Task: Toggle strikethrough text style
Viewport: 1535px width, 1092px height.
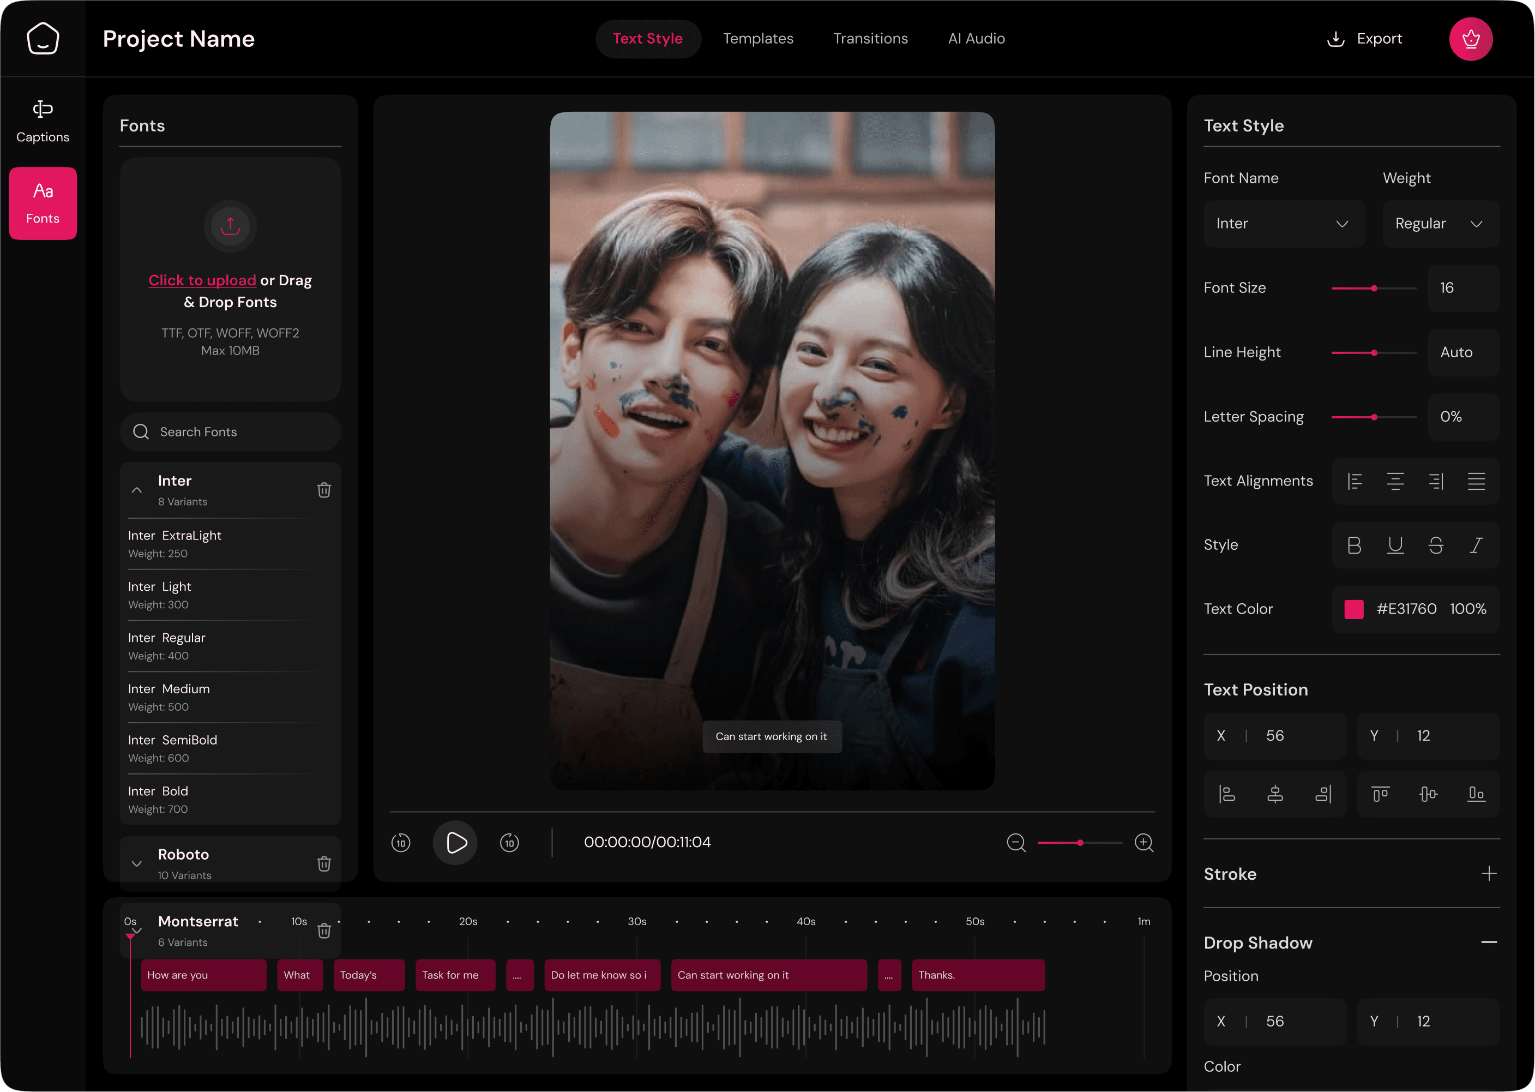Action: 1436,545
